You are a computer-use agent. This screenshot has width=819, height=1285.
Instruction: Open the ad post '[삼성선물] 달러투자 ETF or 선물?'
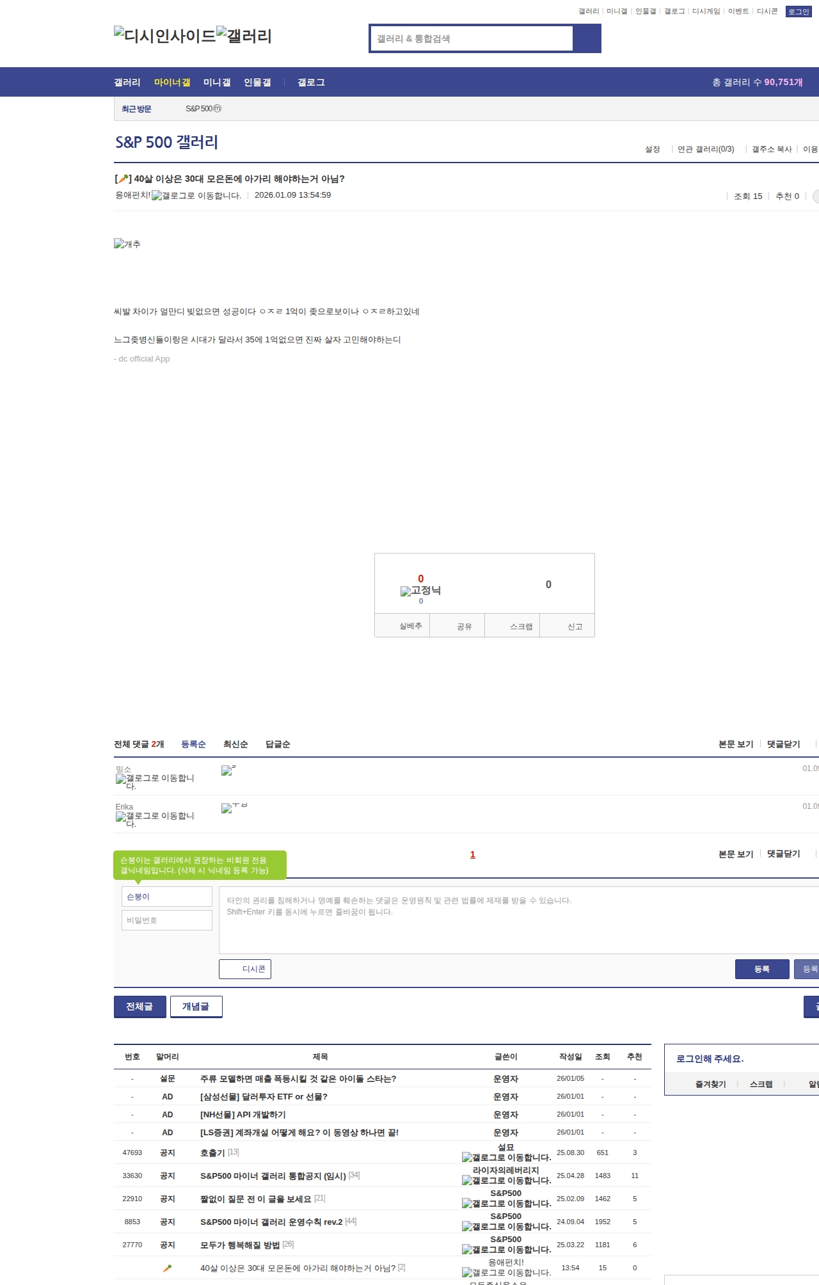click(x=264, y=1097)
